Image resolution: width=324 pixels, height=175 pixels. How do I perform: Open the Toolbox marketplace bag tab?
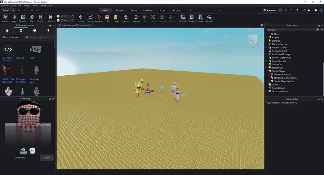click(x=7, y=30)
